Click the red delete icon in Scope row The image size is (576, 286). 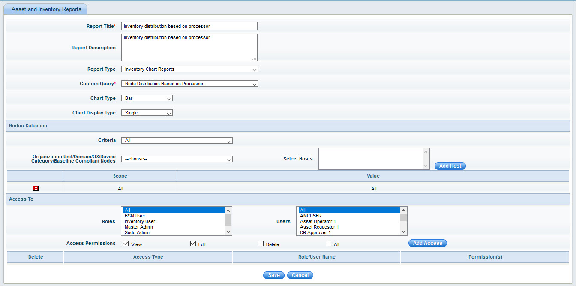coord(36,188)
